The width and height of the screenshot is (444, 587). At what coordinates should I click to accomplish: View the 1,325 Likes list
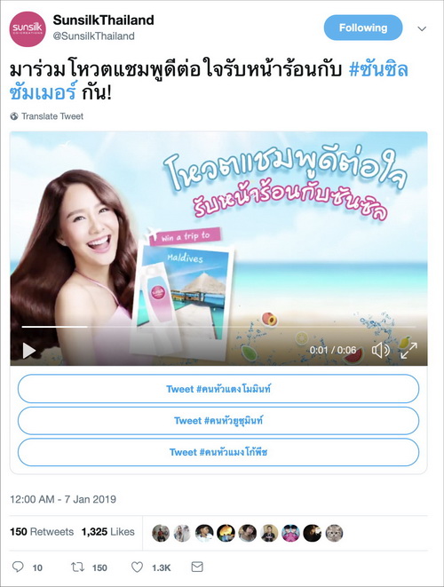click(107, 532)
